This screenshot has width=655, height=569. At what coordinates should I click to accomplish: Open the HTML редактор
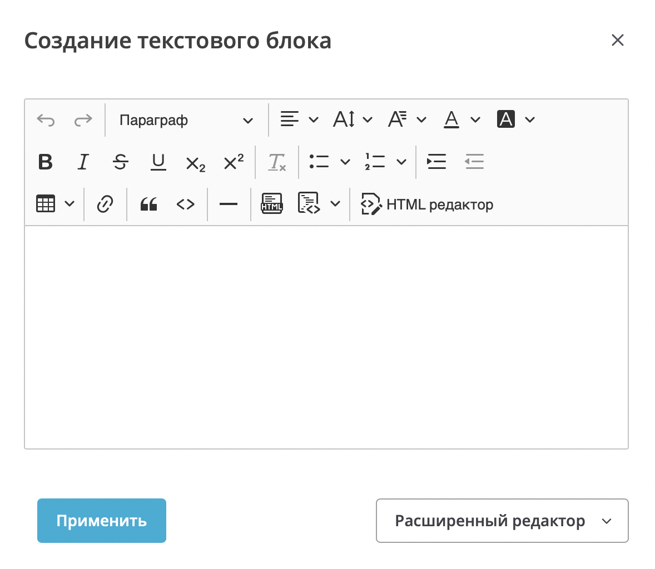pyautogui.click(x=427, y=204)
